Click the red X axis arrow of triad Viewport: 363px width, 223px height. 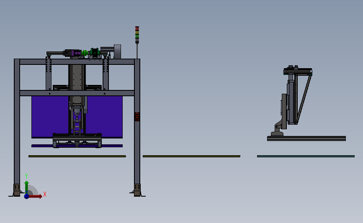point(35,196)
